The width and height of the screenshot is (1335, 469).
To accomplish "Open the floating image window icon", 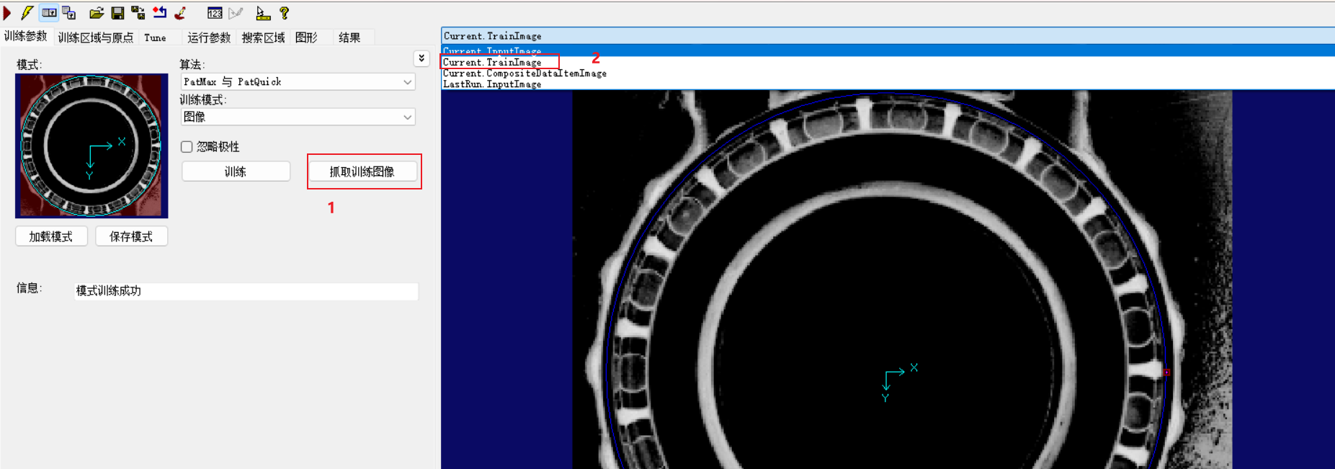I will (69, 13).
